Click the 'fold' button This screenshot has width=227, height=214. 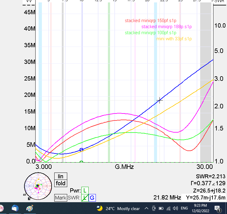61,183
